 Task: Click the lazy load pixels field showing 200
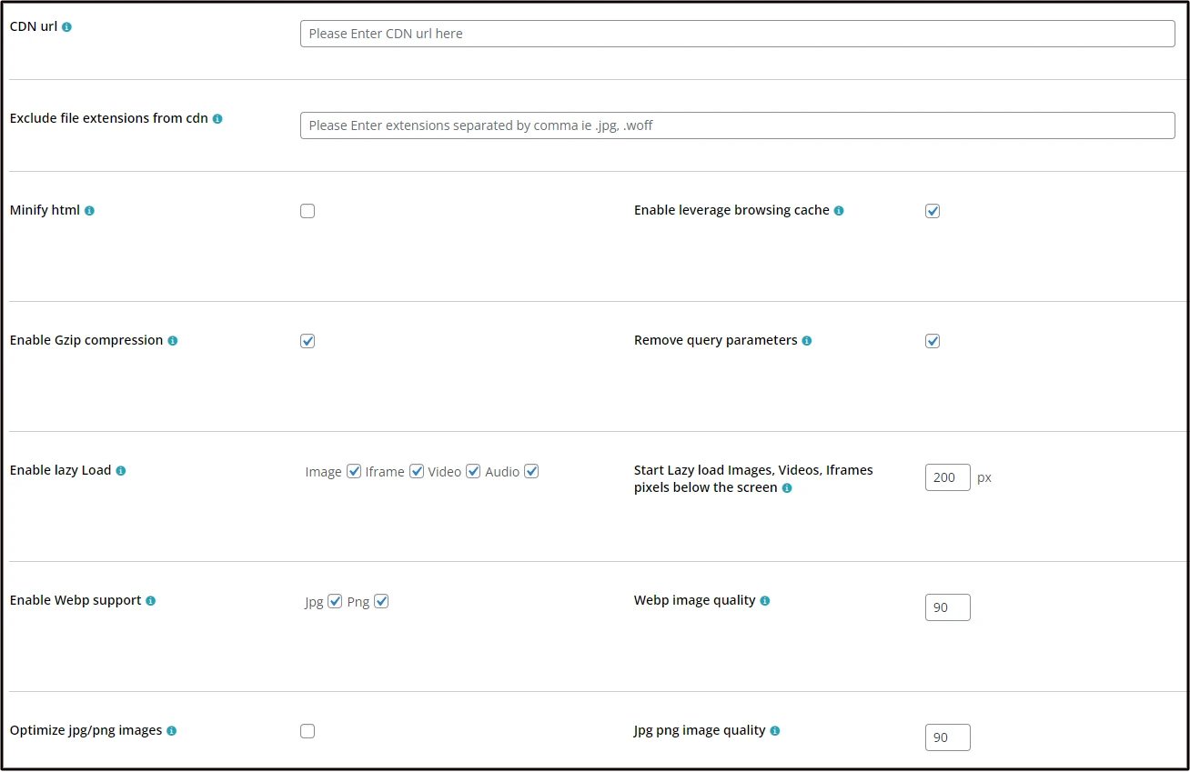click(947, 477)
